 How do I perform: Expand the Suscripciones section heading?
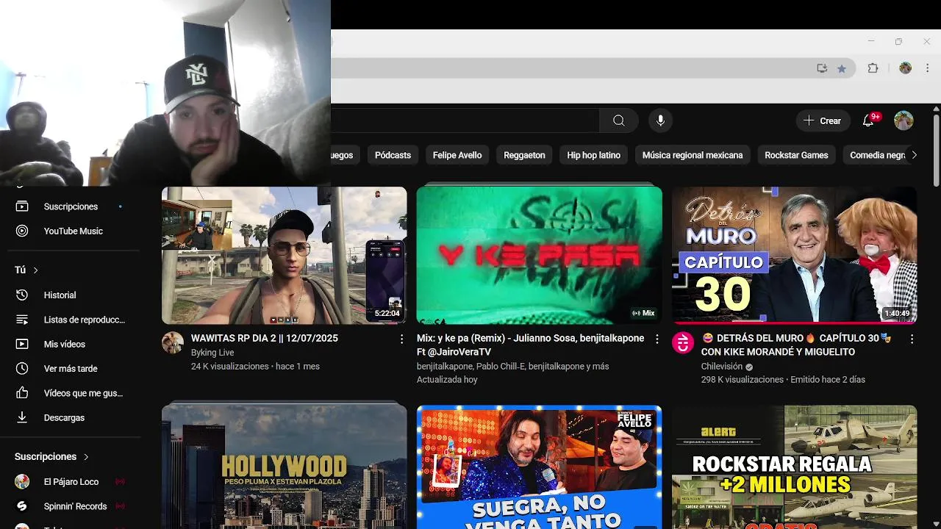click(51, 456)
